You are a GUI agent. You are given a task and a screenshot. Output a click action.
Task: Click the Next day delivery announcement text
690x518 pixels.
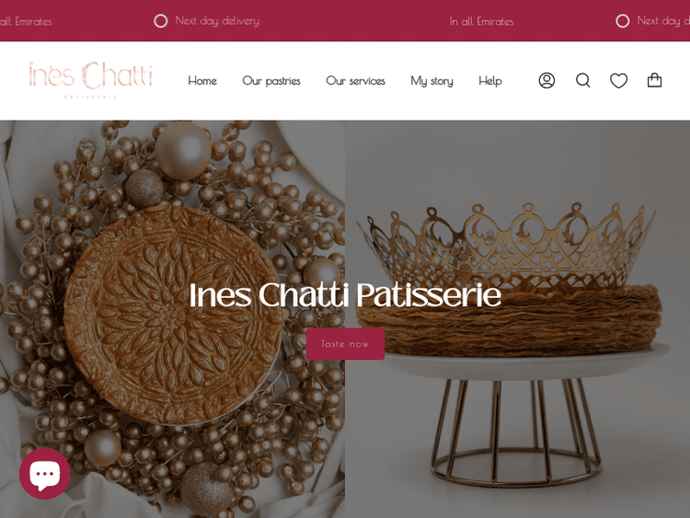coord(217,21)
